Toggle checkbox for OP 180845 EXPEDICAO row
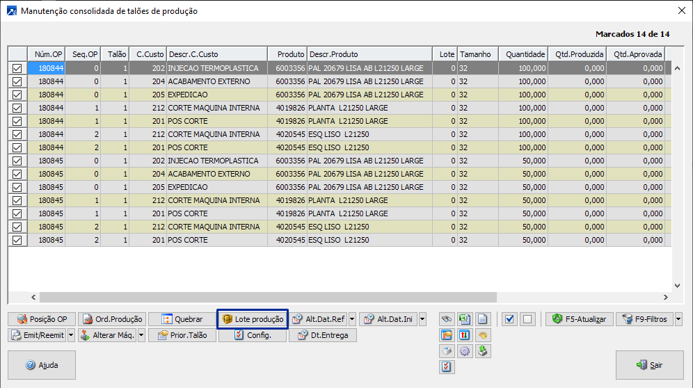Viewport: 693px width, 388px height. tap(17, 187)
